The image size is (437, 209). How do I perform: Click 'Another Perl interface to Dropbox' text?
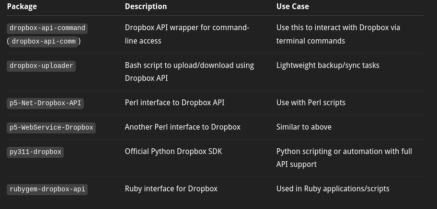pyautogui.click(x=183, y=127)
